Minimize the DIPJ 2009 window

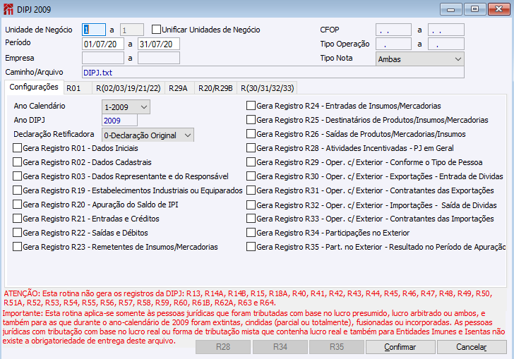tap(451, 9)
